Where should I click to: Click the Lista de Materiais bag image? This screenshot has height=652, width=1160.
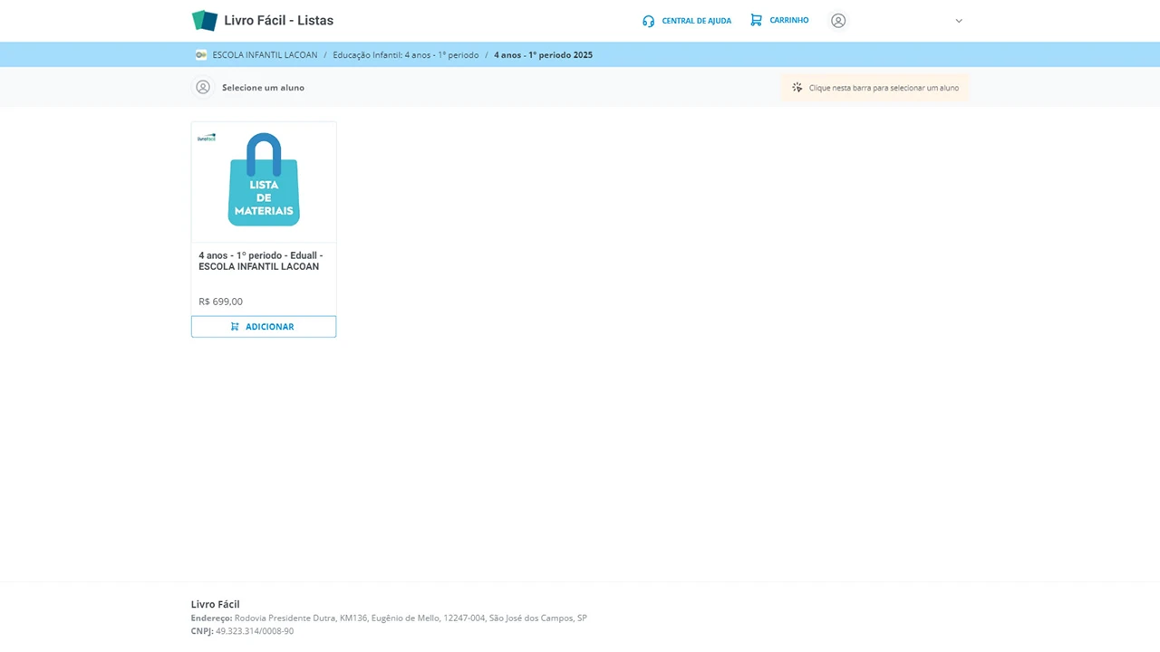[x=264, y=181]
